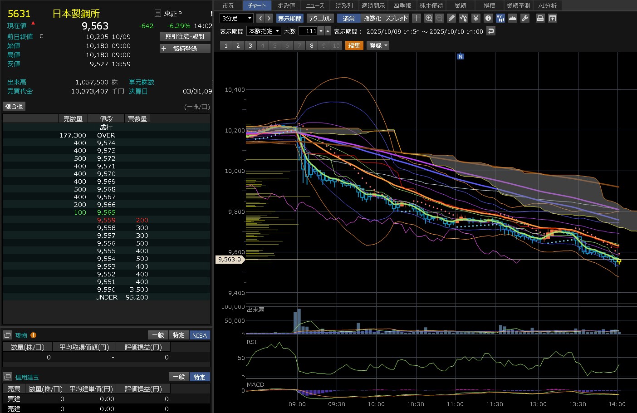Click the 本数 count input field

pos(309,31)
